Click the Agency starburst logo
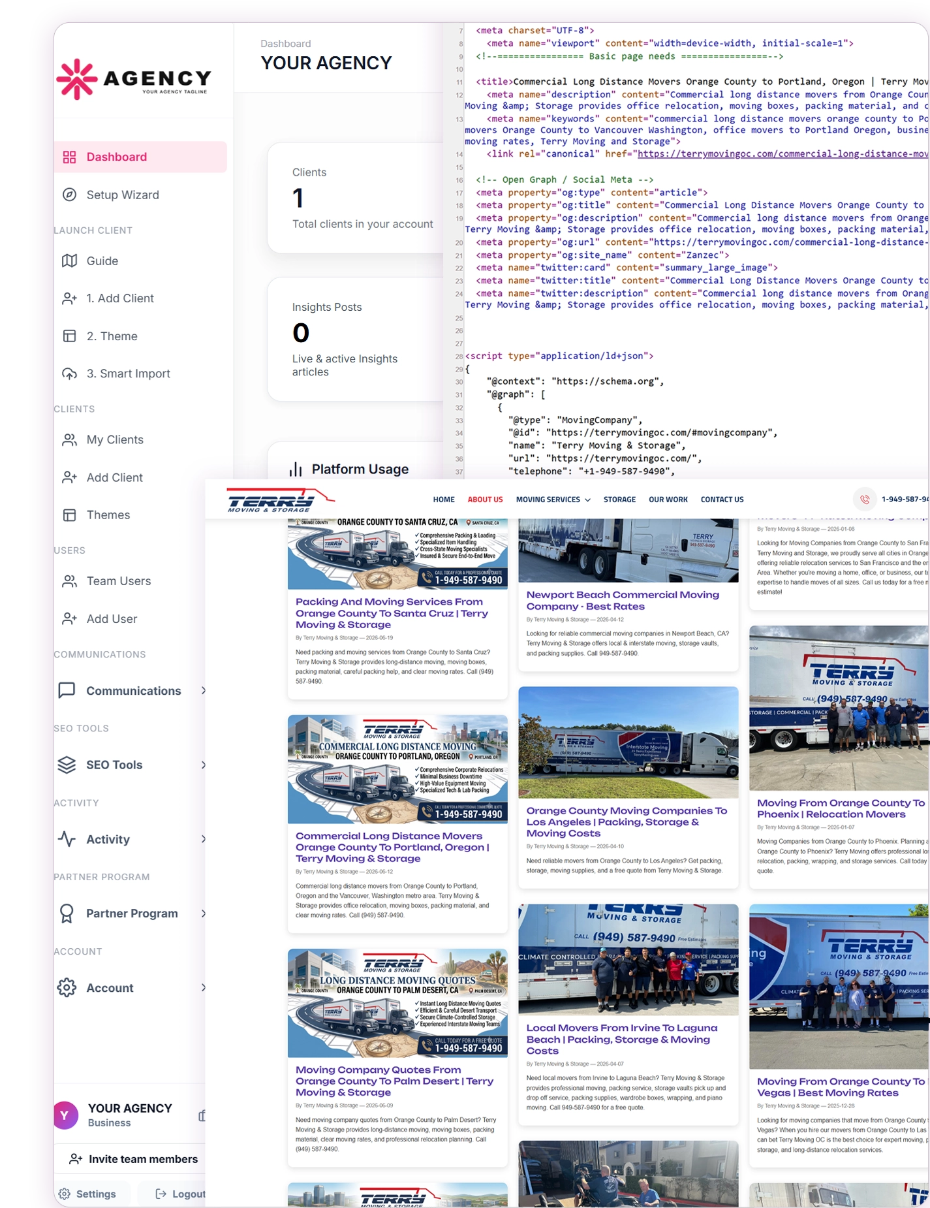The height and width of the screenshot is (1208, 930). point(77,79)
